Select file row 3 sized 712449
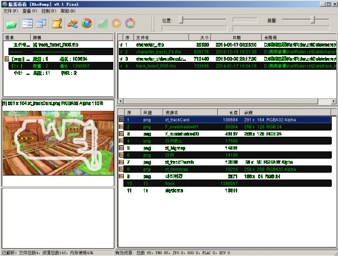338x256 pixels. (x=228, y=59)
